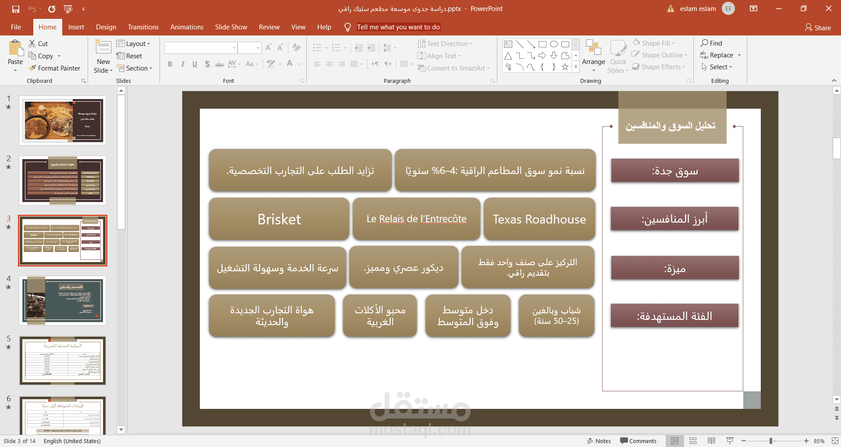Viewport: 841px width, 447px height.
Task: Toggle Italic formatting
Action: 182,64
